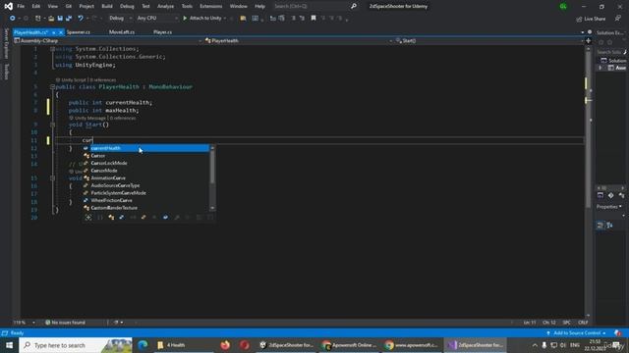Image resolution: width=629 pixels, height=353 pixels.
Task: Toggle the fields filter in IntelliSense bar
Action: [165, 218]
